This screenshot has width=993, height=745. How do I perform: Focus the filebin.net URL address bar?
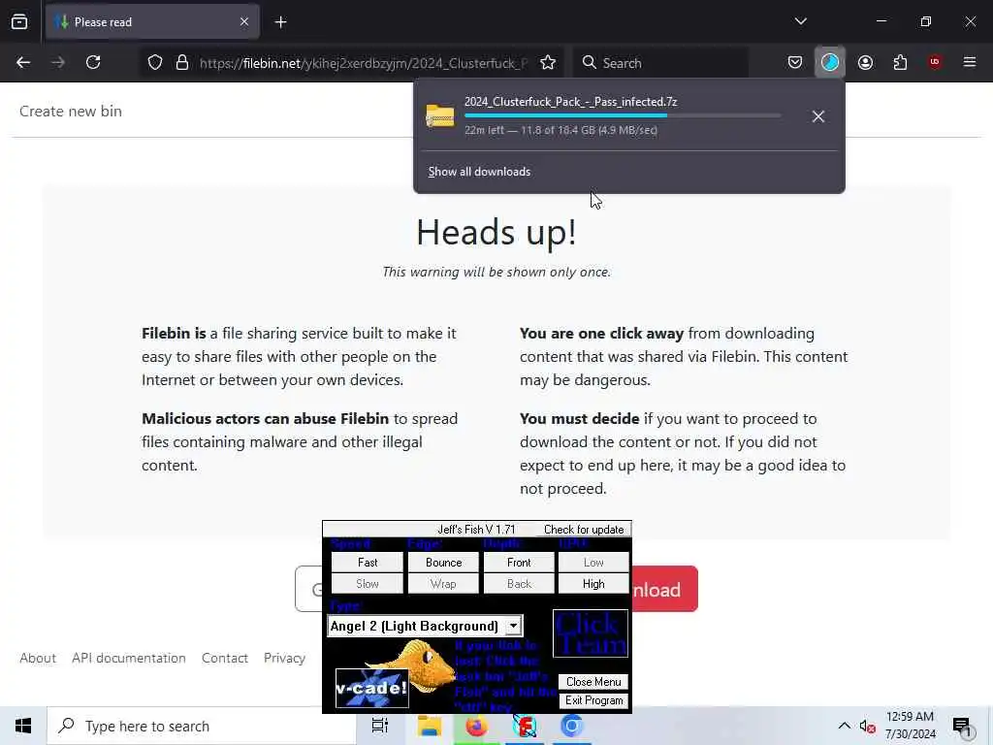(364, 63)
